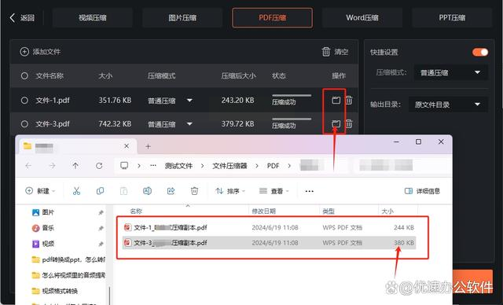Click Explorer's delete trash icon
The width and height of the screenshot is (503, 305).
pyautogui.click(x=194, y=191)
